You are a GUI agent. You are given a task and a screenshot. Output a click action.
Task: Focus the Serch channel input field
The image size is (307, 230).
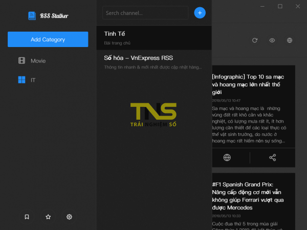tap(145, 13)
